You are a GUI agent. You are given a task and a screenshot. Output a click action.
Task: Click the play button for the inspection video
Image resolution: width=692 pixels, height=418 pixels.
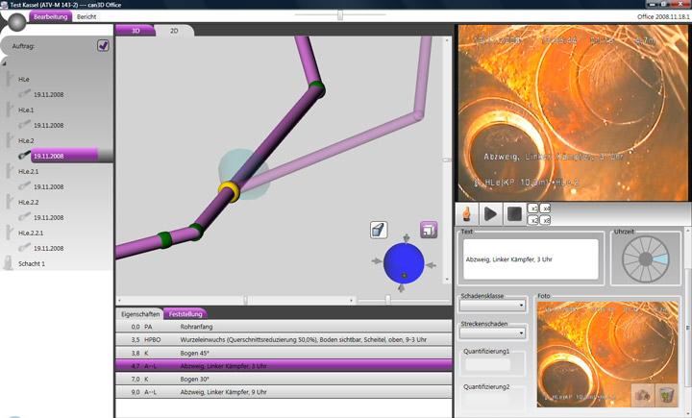(490, 214)
